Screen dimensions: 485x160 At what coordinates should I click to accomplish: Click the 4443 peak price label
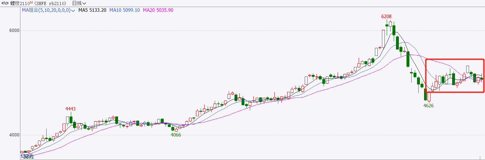[71, 109]
